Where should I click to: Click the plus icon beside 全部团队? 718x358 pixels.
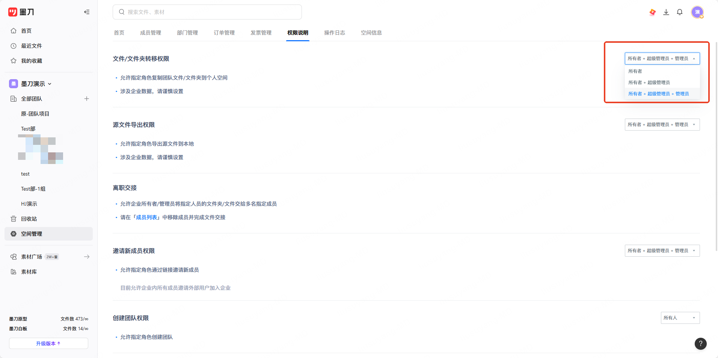click(87, 99)
